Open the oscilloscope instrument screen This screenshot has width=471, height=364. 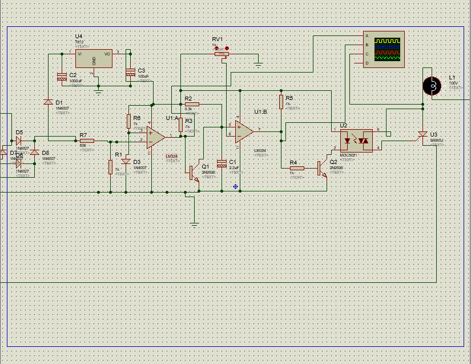click(x=388, y=49)
